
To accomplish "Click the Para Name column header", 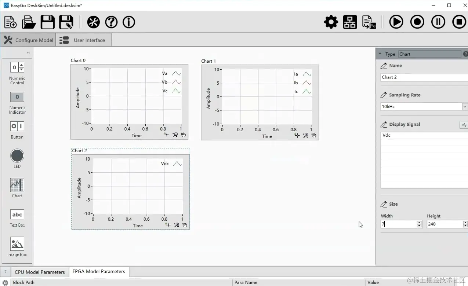I will tap(299, 282).
